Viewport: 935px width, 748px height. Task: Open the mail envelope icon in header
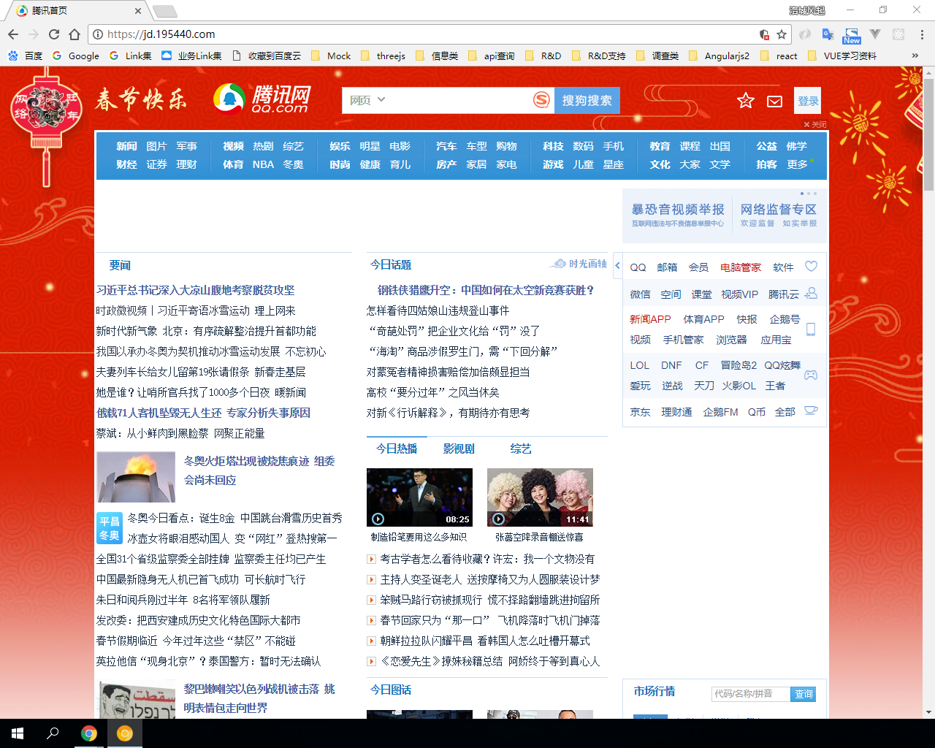coord(774,102)
